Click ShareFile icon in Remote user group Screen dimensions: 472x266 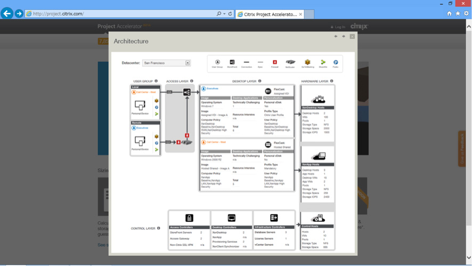157,149
